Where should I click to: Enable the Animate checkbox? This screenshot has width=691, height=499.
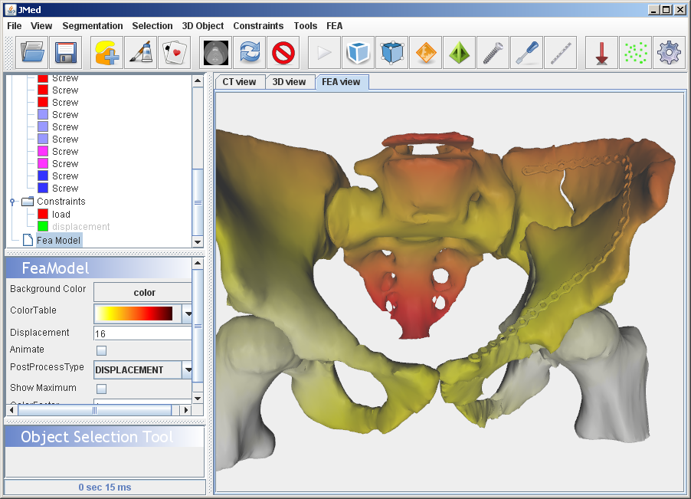tap(102, 350)
